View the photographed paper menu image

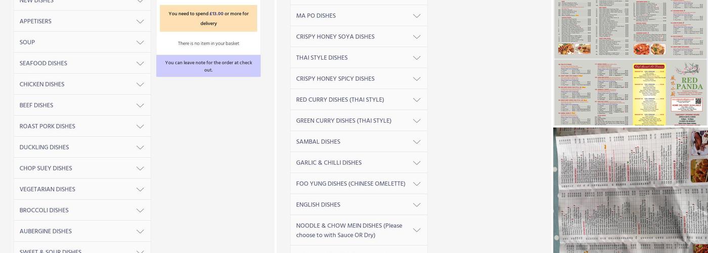coord(631,190)
